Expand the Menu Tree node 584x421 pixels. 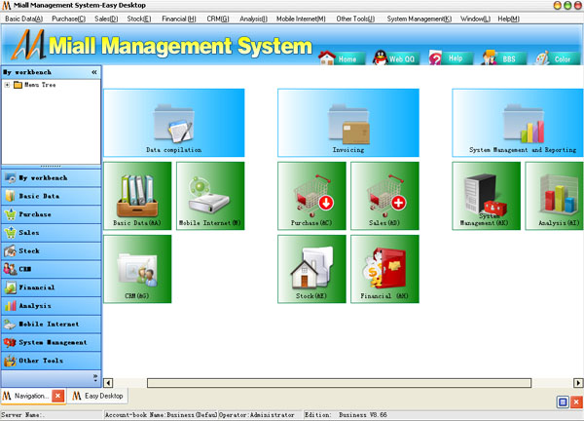(7, 85)
